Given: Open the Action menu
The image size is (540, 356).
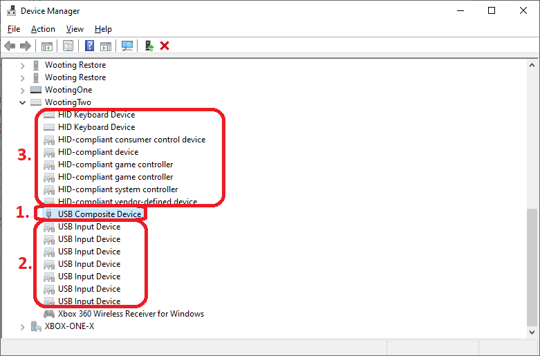Looking at the screenshot, I should [x=43, y=29].
